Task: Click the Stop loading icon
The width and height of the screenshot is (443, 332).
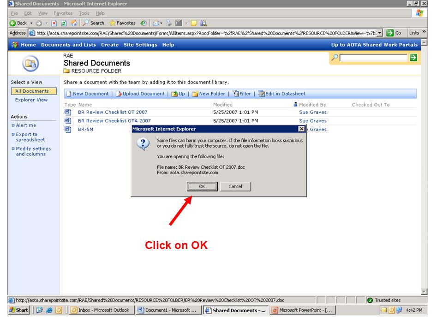Action: [x=54, y=23]
